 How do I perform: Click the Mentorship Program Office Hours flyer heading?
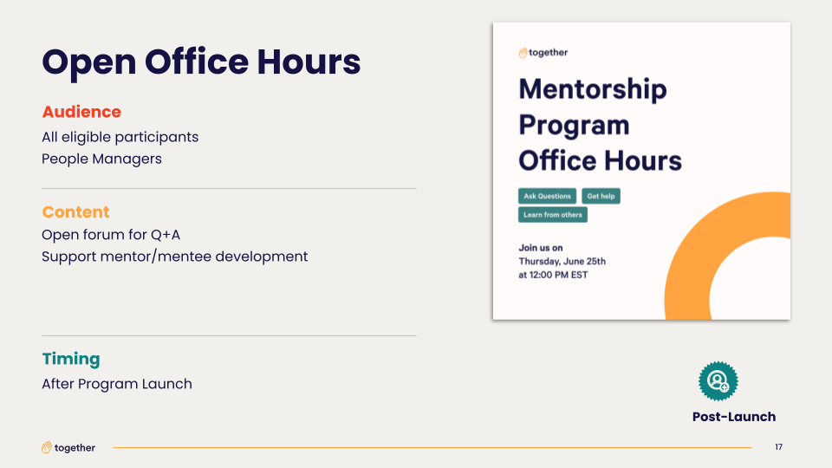(x=600, y=125)
